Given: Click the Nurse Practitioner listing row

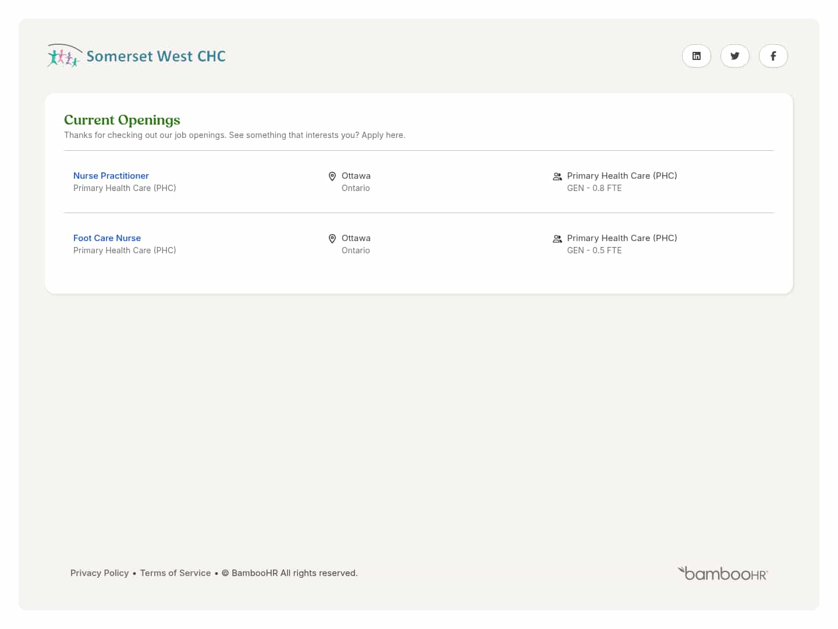Looking at the screenshot, I should tap(418, 182).
